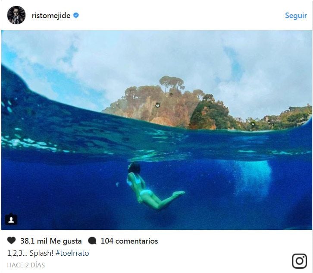View the 104 comentarios link
This screenshot has height=273, width=313.
coord(129,241)
